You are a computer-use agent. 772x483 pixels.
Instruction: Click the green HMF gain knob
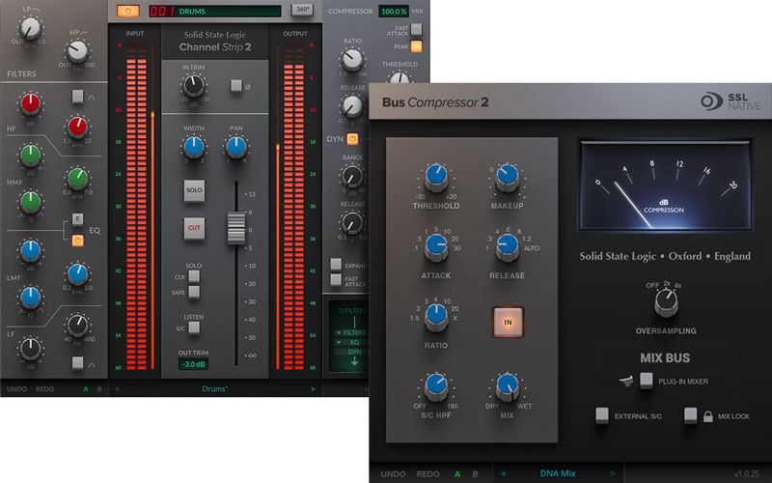[31, 155]
